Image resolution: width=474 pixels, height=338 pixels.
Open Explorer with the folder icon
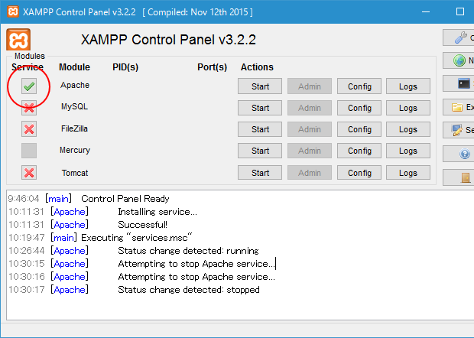point(459,107)
